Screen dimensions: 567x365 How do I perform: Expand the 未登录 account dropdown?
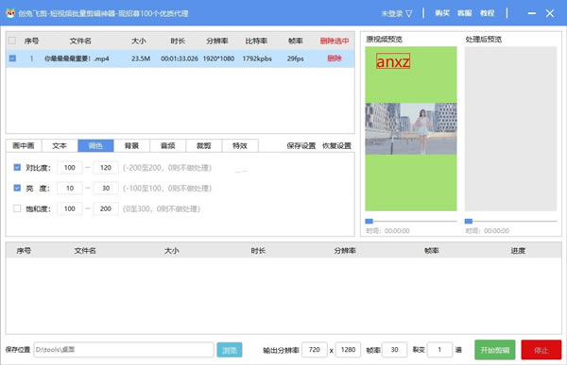(x=397, y=14)
